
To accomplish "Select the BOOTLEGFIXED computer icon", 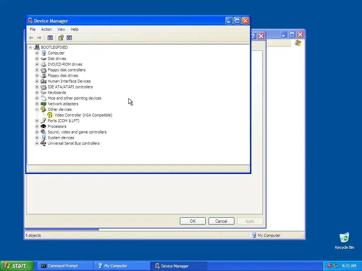I will [x=37, y=47].
